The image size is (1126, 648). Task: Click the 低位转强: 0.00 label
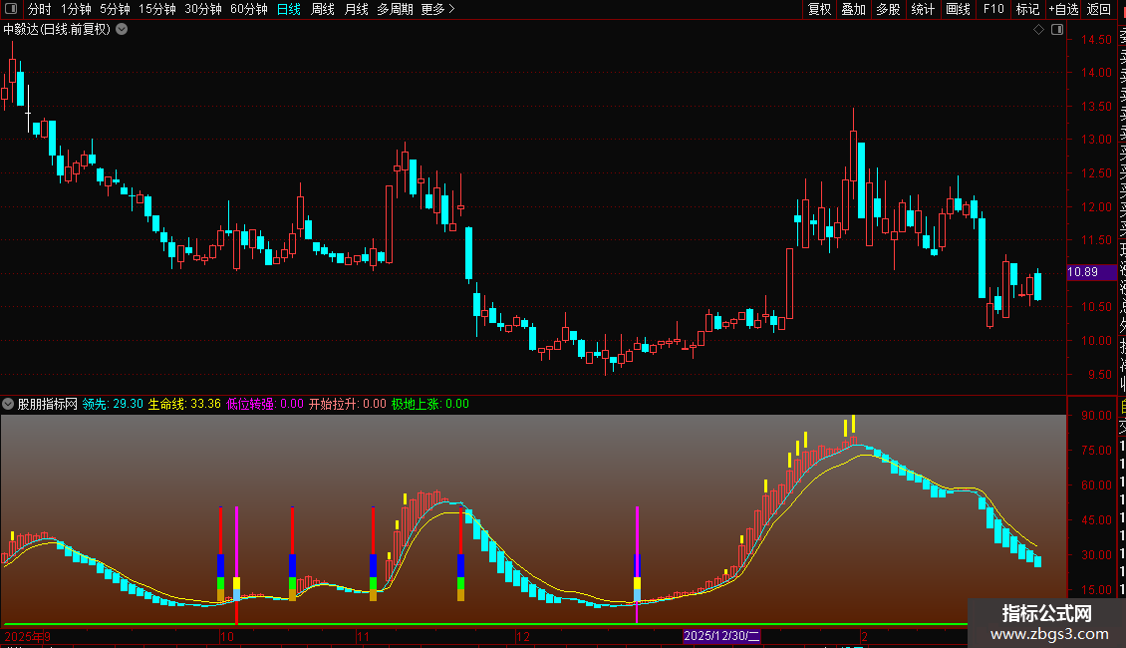(265, 404)
